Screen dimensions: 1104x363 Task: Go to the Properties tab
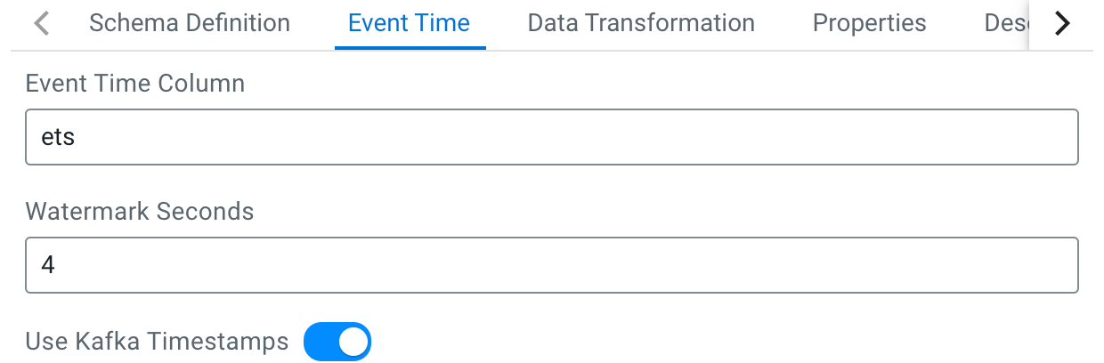[869, 23]
